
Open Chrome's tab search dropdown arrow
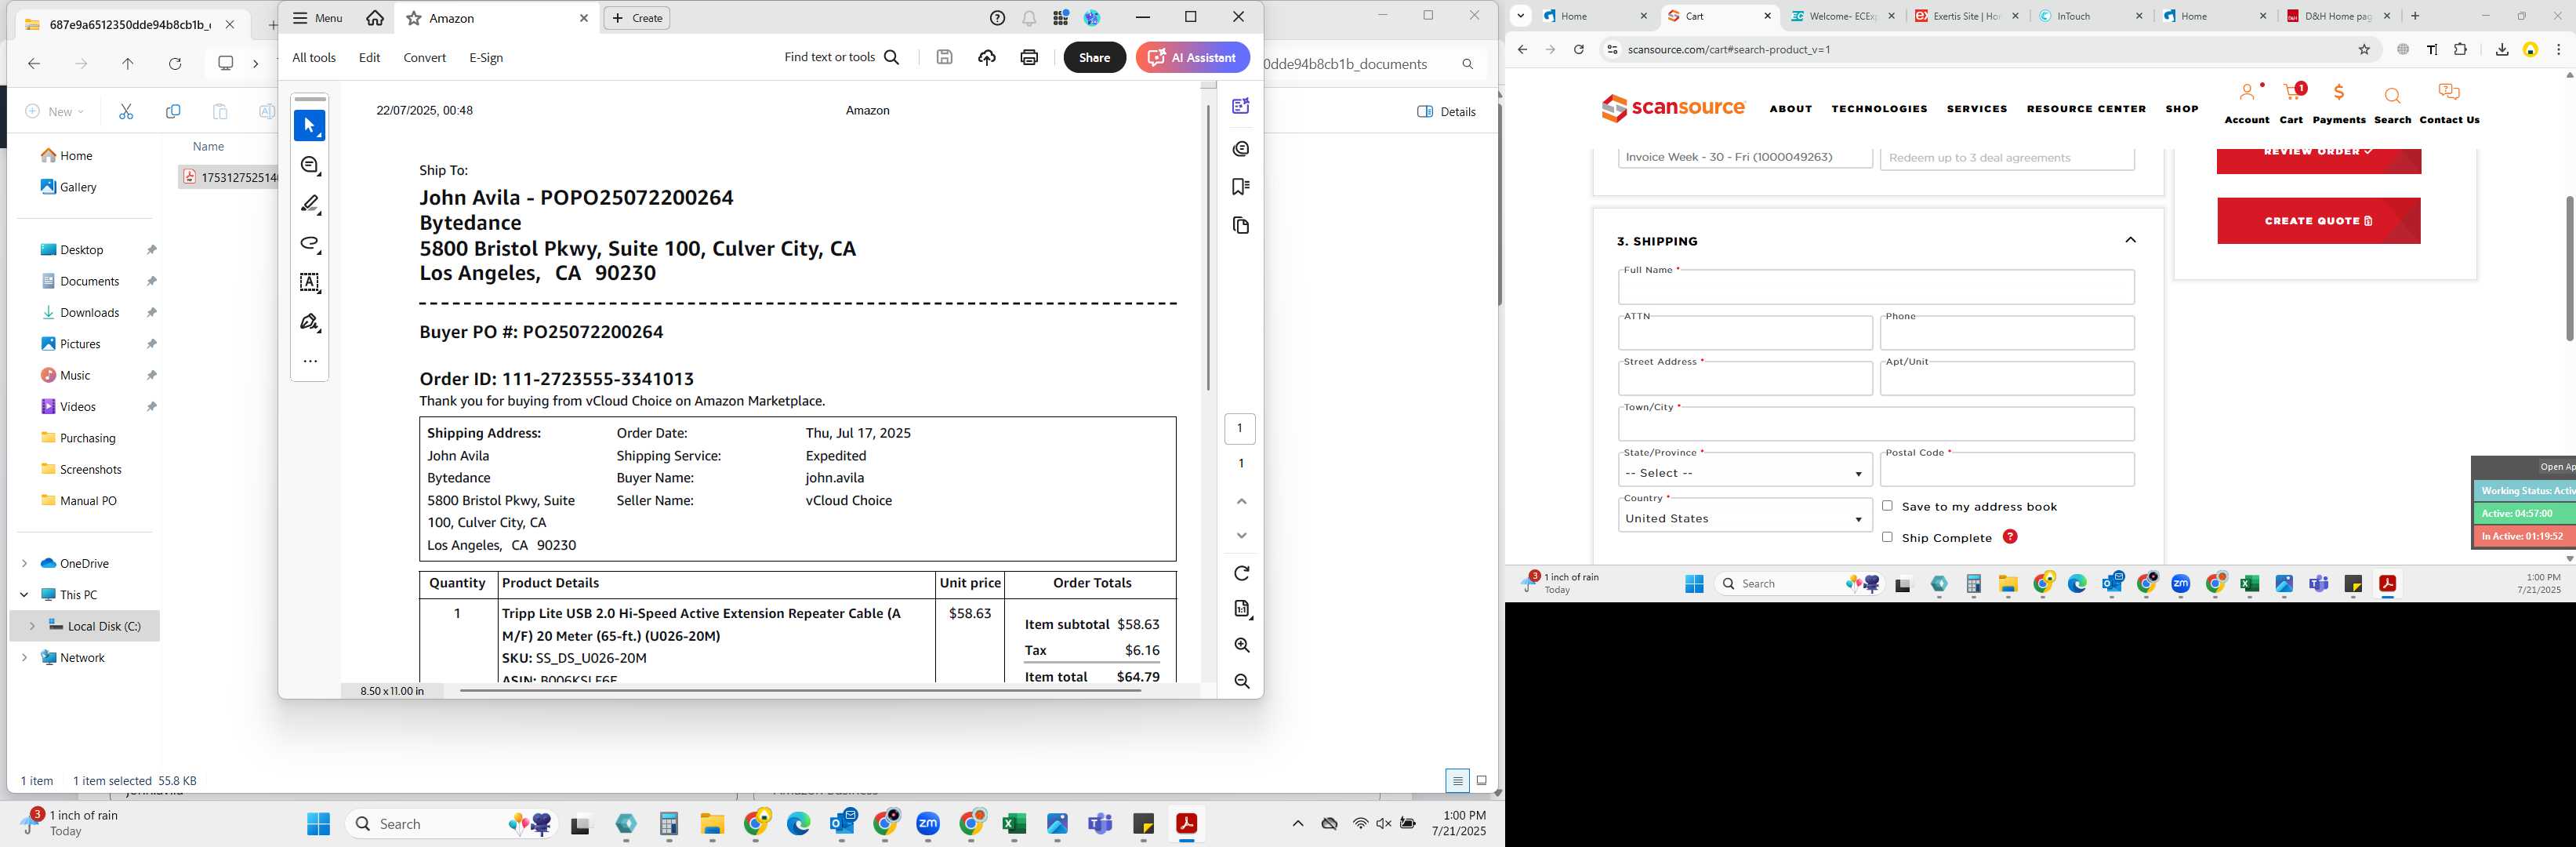[1520, 16]
